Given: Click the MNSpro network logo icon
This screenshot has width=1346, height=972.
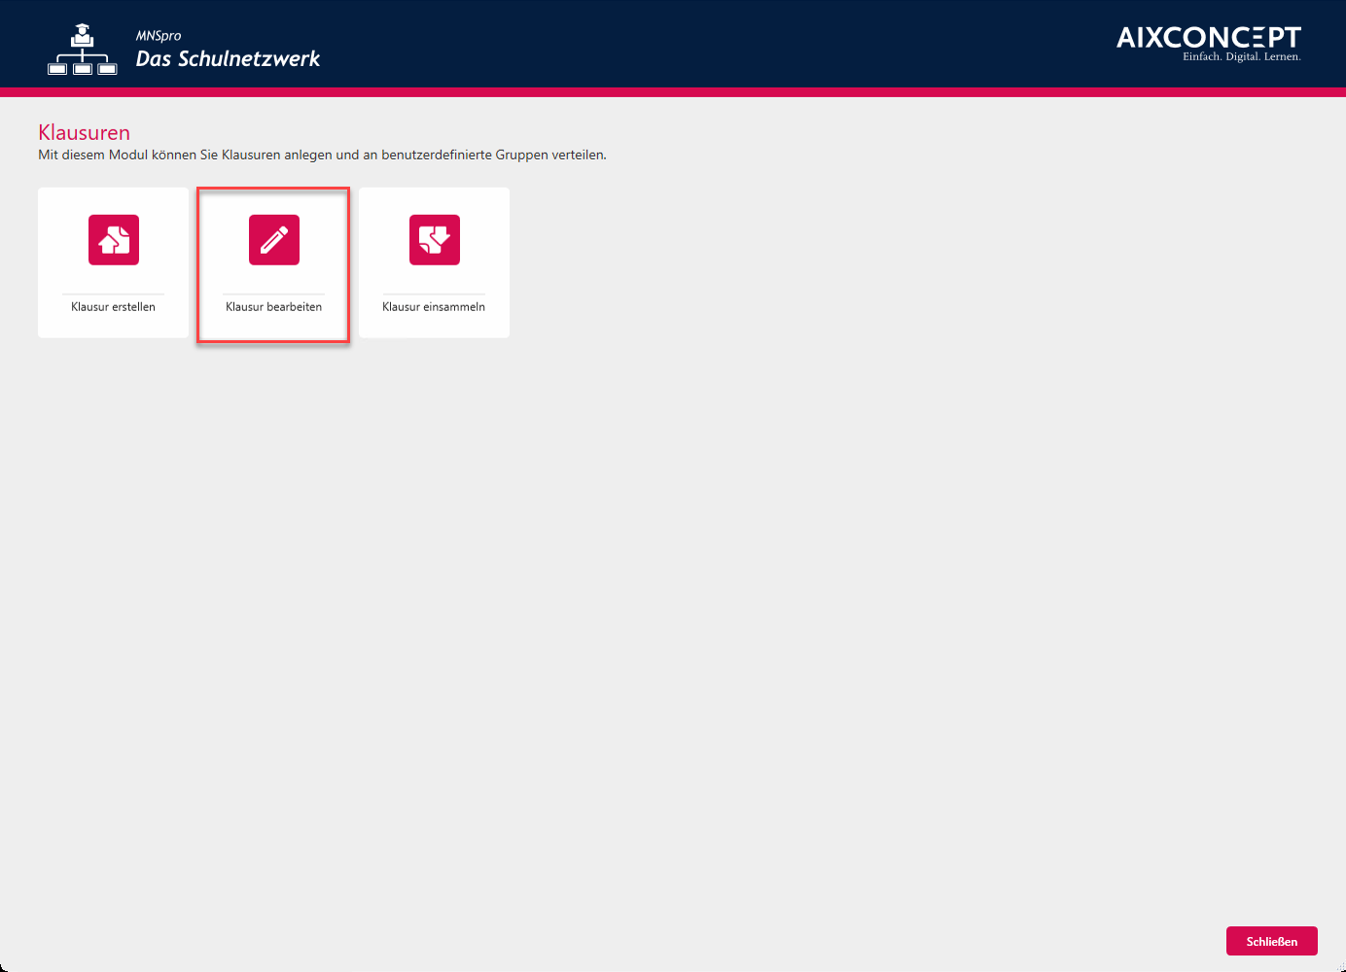Looking at the screenshot, I should [83, 52].
